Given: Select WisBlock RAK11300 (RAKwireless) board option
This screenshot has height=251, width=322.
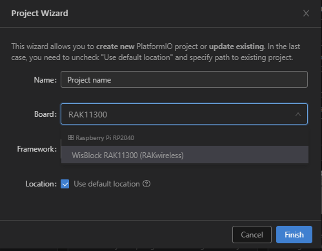Looking at the screenshot, I should (185, 155).
